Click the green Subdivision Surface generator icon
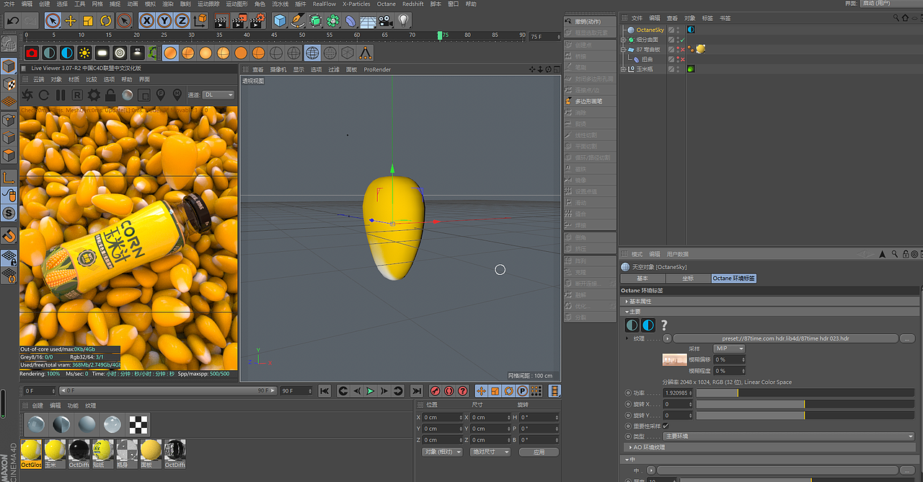The width and height of the screenshot is (923, 482). coord(315,20)
